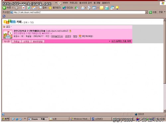The height and width of the screenshot is (124, 166).
Task: Click the cascading windows toolbar icon
Action: (x=112, y=8)
